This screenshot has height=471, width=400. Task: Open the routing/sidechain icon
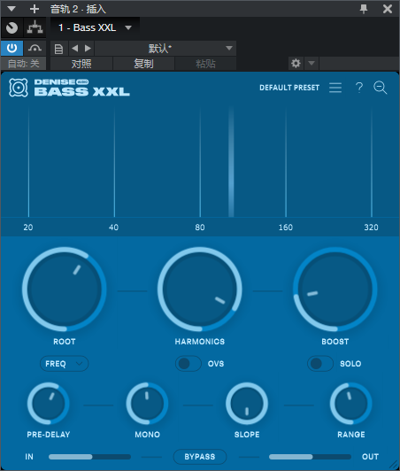click(x=35, y=28)
